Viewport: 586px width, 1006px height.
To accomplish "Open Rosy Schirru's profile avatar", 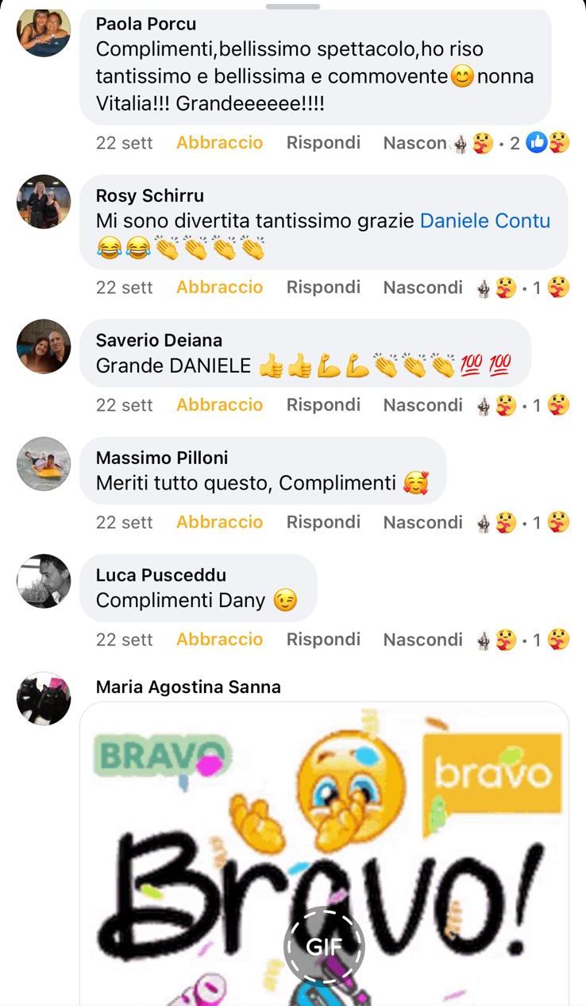I will [44, 202].
